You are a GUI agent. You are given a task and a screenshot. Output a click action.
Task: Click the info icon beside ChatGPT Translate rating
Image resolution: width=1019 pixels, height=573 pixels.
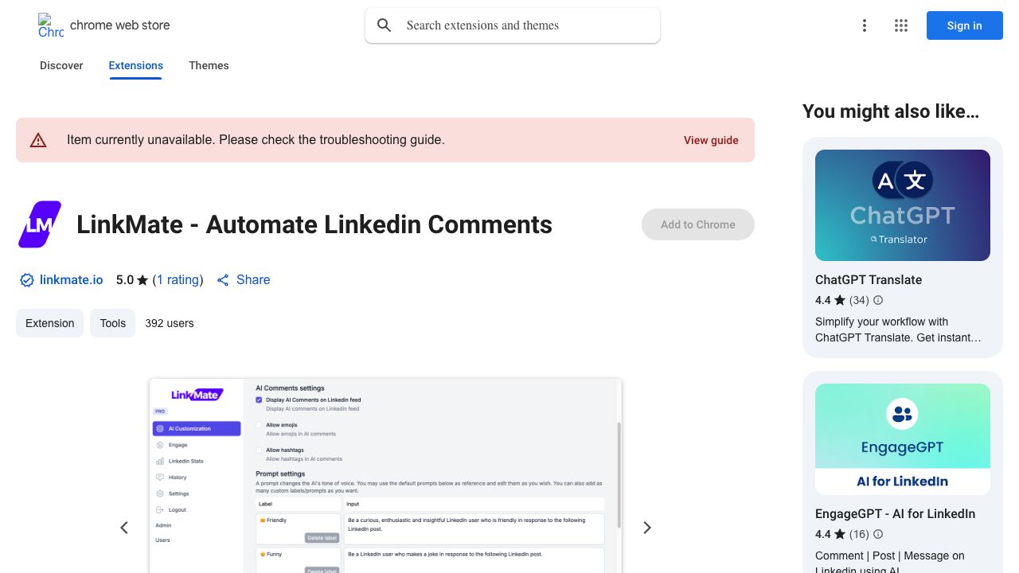click(878, 301)
